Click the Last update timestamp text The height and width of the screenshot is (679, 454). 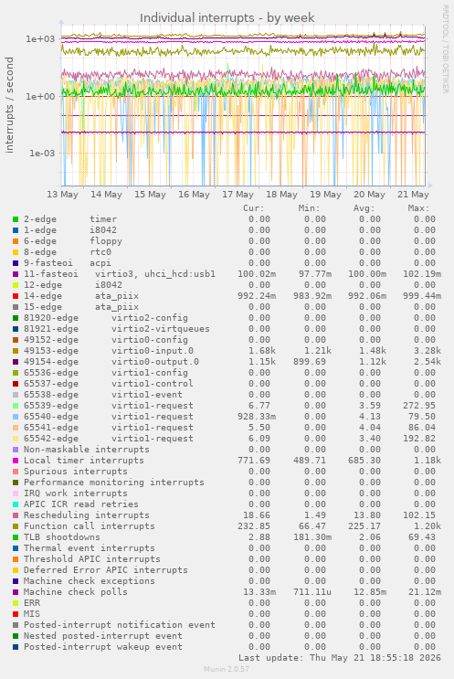[x=339, y=658]
